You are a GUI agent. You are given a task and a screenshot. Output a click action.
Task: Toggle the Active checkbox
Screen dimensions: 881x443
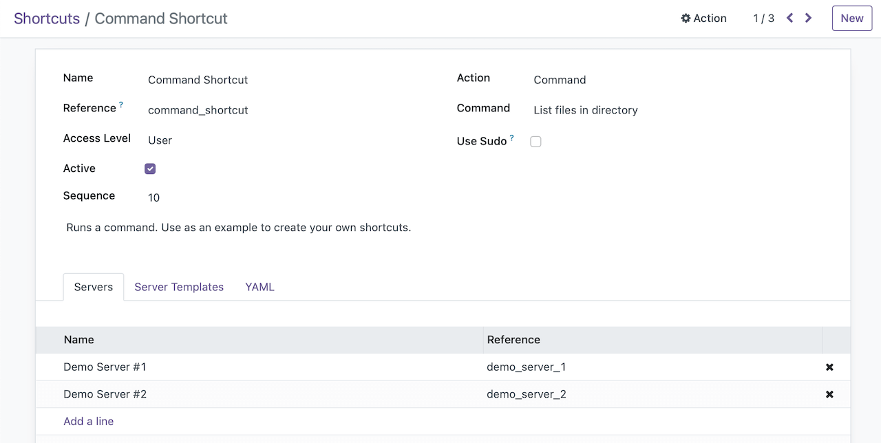tap(149, 168)
